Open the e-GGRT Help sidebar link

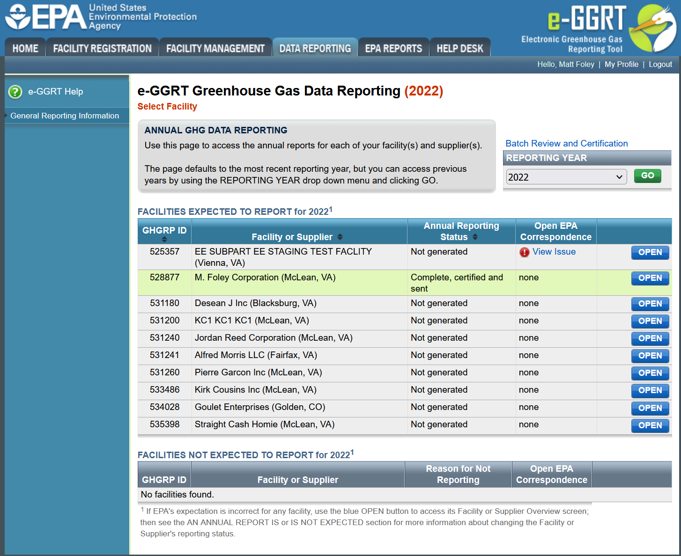pyautogui.click(x=55, y=92)
